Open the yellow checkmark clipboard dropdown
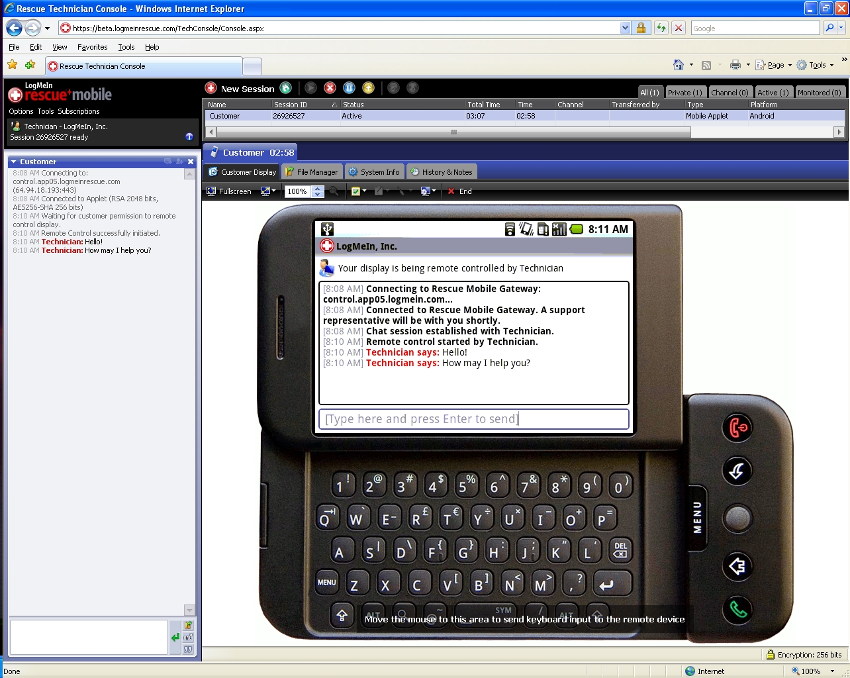The image size is (850, 678). pos(358,191)
